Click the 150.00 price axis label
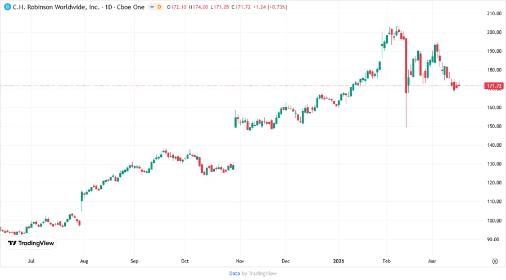 (x=494, y=127)
